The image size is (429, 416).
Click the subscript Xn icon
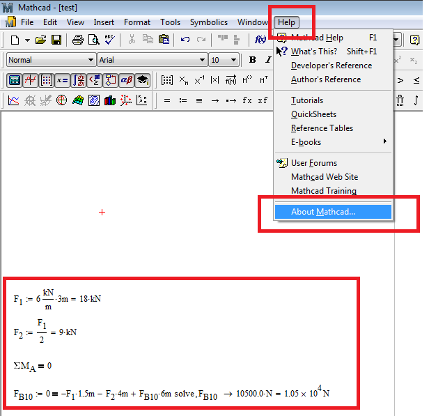pos(184,80)
